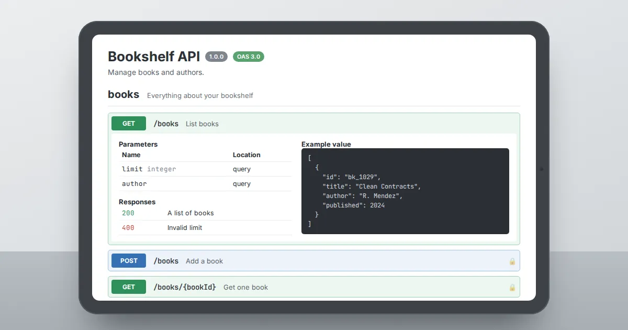
Task: Click 'Manage books and authors.' description
Action: pos(156,72)
